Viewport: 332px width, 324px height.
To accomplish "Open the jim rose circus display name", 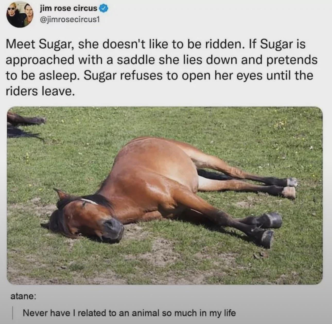I will coord(69,8).
